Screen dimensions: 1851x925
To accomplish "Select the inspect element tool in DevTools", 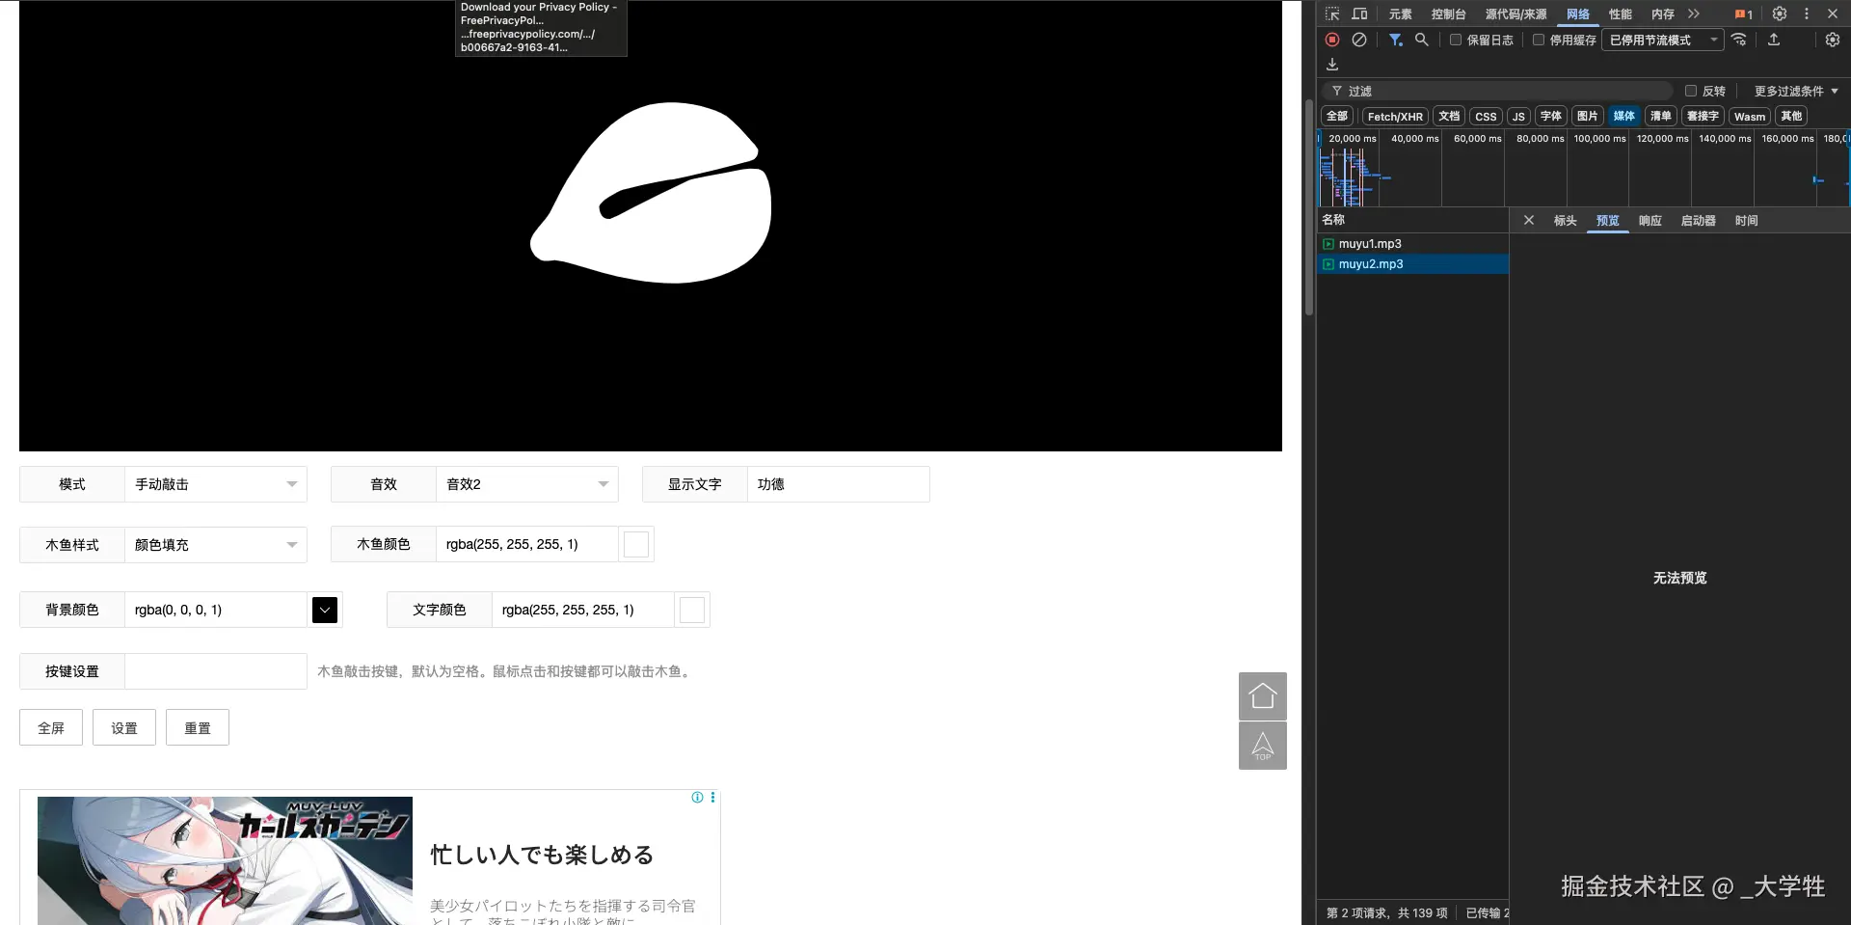I will coord(1331,14).
